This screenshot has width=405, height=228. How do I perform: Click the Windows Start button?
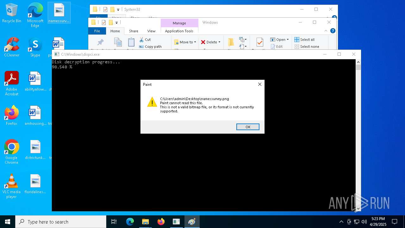8,222
